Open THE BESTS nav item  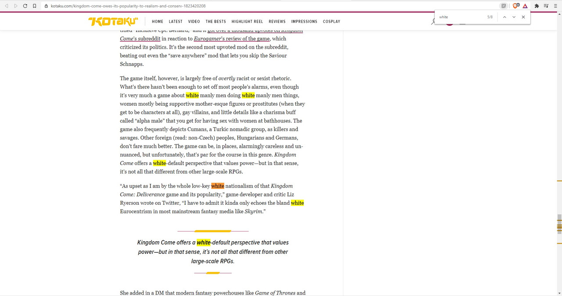(216, 21)
